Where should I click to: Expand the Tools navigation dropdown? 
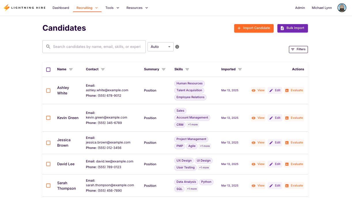pos(112,8)
